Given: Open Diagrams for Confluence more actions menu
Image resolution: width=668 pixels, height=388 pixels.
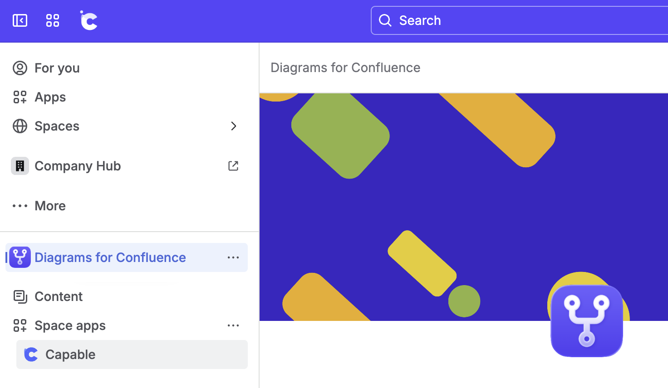Looking at the screenshot, I should coord(233,257).
